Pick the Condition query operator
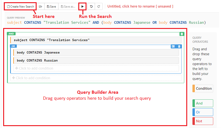Screen dimensions: 221x128 pyautogui.click(x=203, y=88)
